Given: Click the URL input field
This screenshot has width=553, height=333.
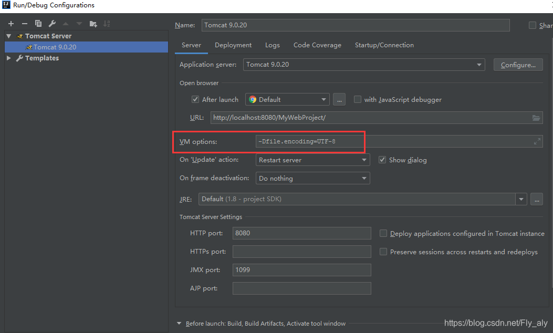Looking at the screenshot, I should pos(377,118).
